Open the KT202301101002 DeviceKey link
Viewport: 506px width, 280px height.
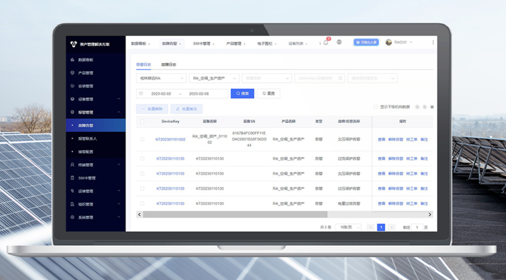171,139
